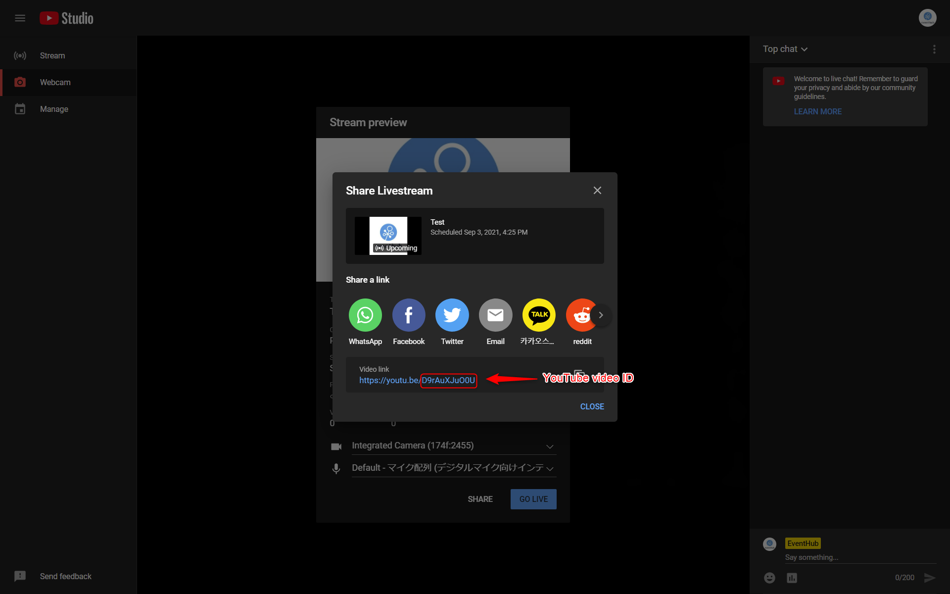Select the Webcam sidebar tab
This screenshot has height=594, width=950.
tap(68, 82)
